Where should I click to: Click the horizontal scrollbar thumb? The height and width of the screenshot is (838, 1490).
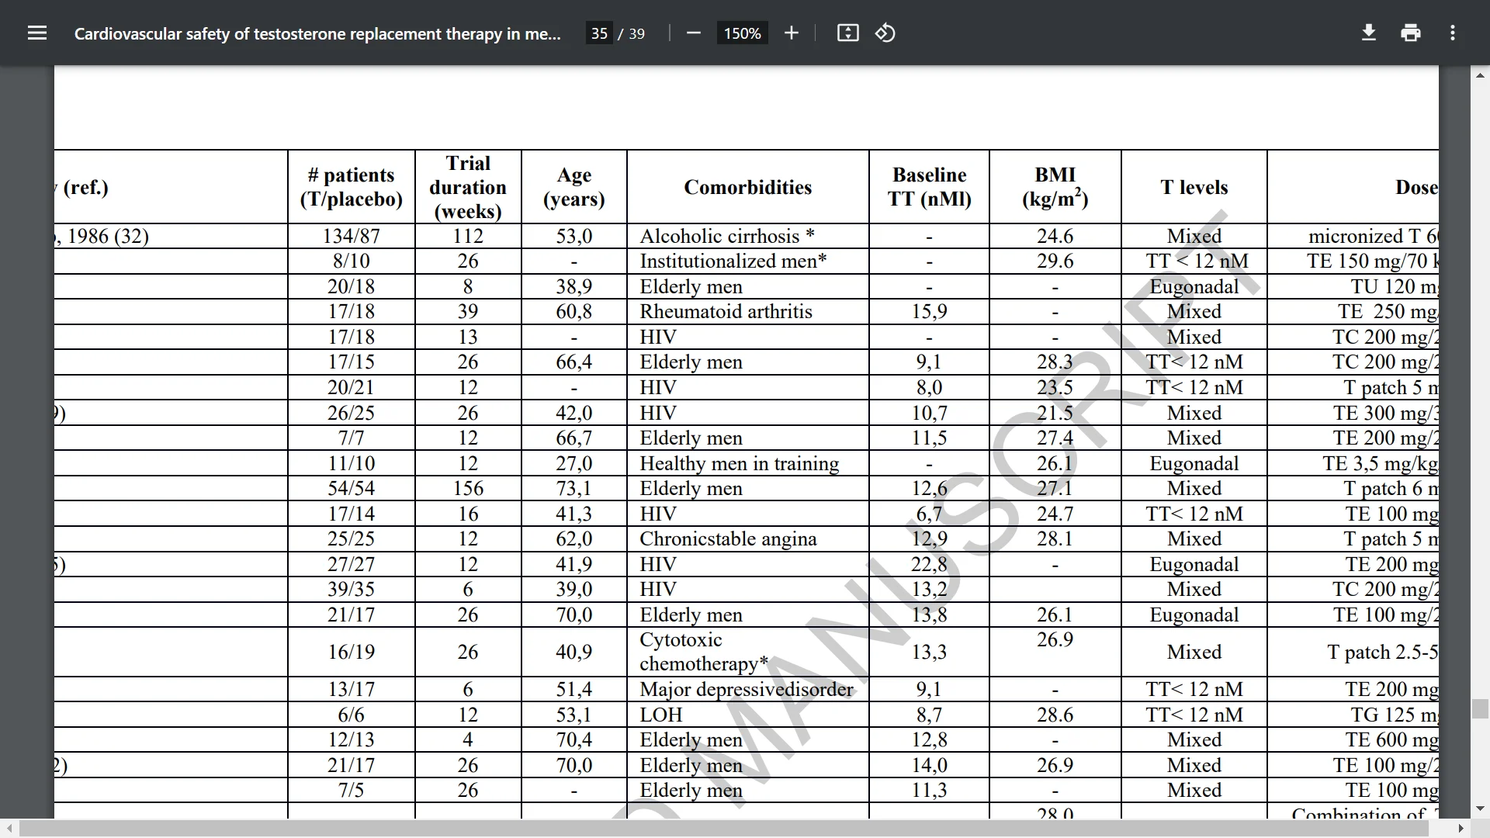coord(723,828)
